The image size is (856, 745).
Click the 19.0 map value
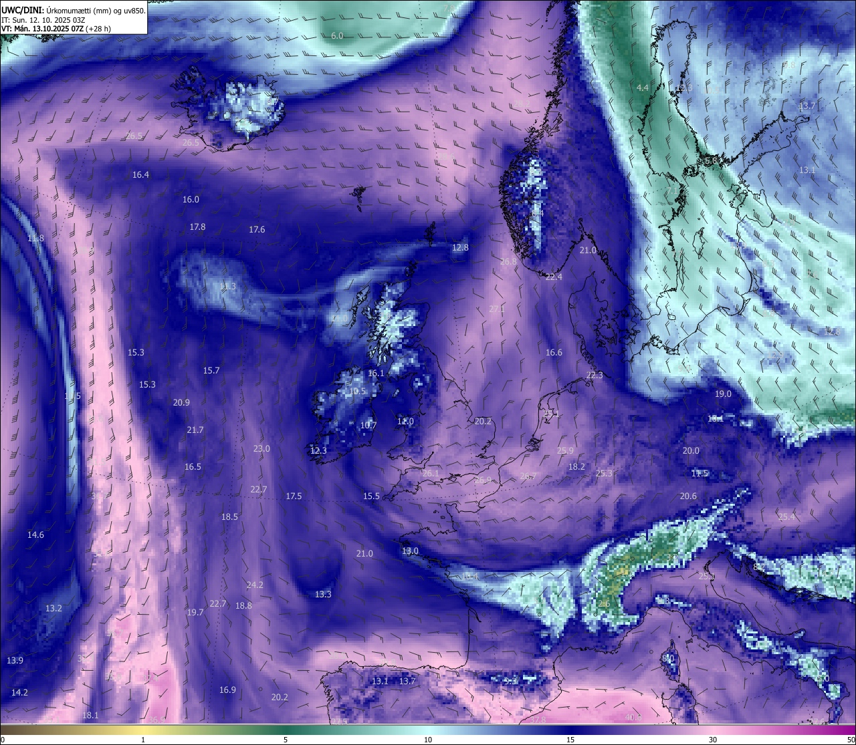pos(723,394)
